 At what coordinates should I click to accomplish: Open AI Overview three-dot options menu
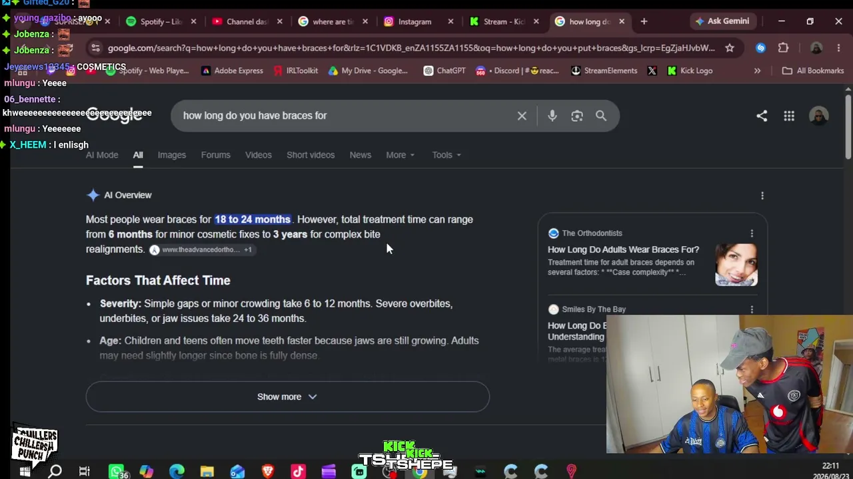coord(762,196)
